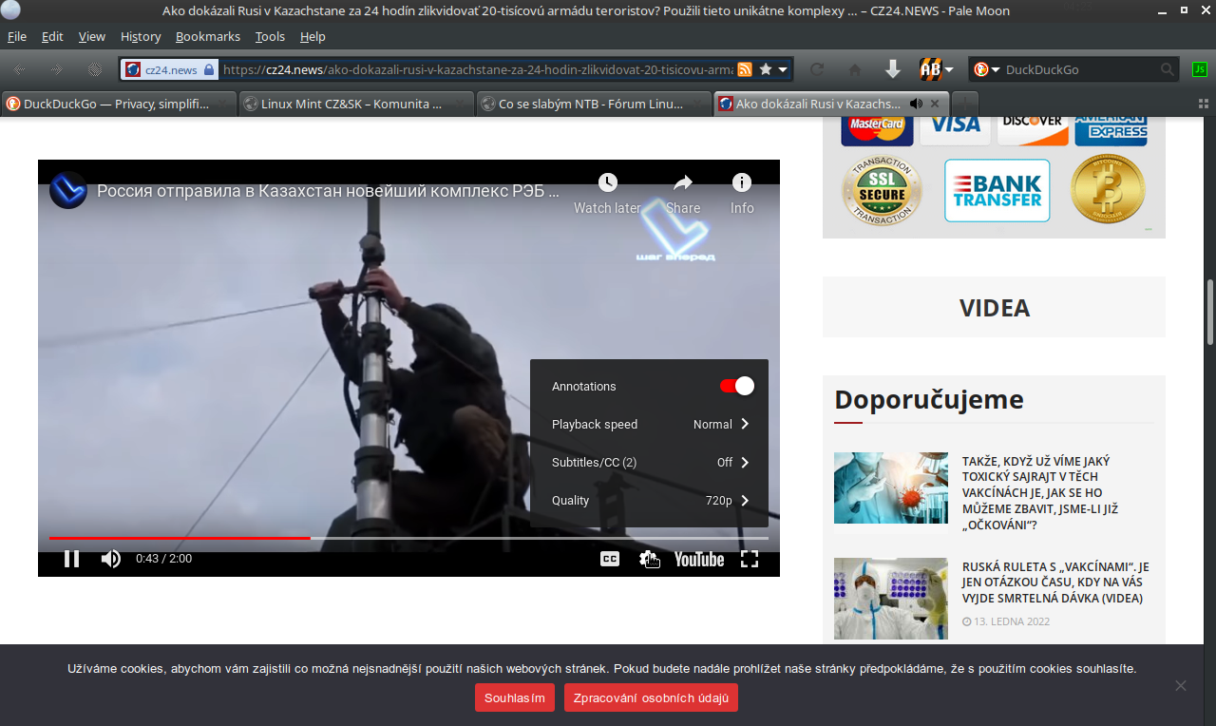Click the video settings gear icon
This screenshot has width=1216, height=726.
tap(650, 559)
